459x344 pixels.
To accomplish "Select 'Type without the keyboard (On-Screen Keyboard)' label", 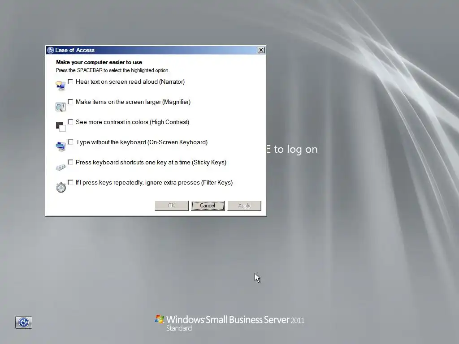I will pos(142,142).
